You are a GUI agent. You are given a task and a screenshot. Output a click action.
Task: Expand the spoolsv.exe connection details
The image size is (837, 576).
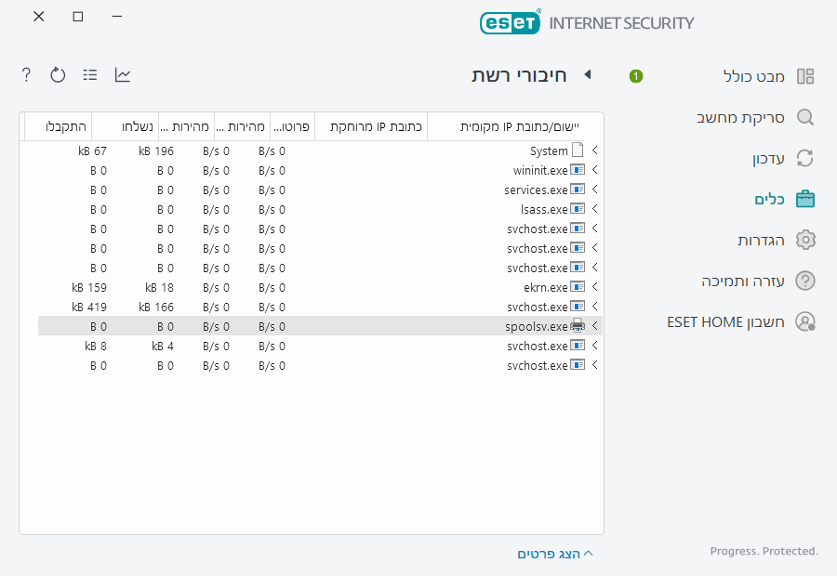594,326
